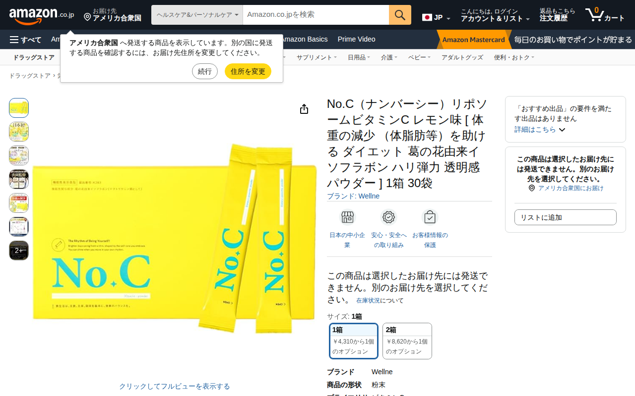Click the 続行 button in popup
The height and width of the screenshot is (396, 635).
click(x=205, y=71)
